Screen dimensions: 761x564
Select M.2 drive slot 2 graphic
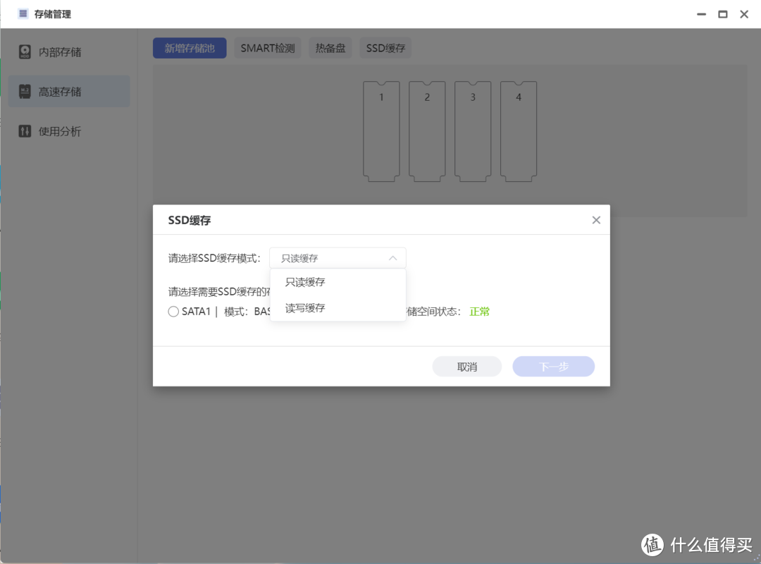coord(426,130)
